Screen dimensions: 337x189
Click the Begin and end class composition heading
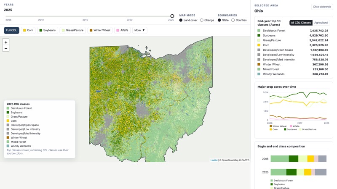281,146
